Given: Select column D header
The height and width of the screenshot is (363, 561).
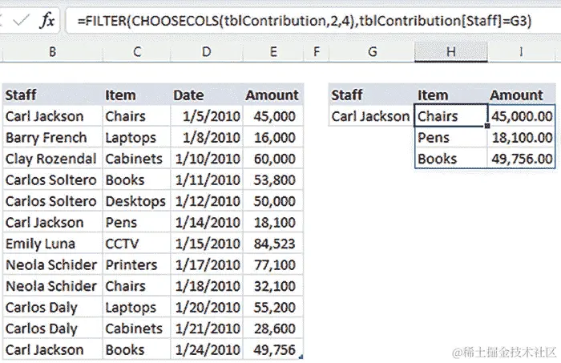Looking at the screenshot, I should 207,52.
